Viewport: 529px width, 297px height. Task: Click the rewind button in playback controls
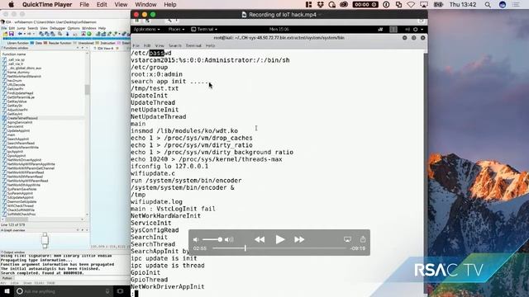(260, 239)
